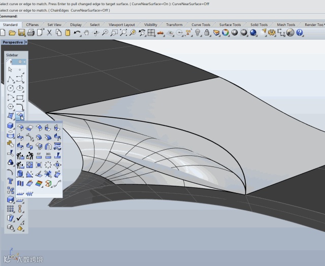This screenshot has width=325, height=266.
Task: Click the Perspective viewport title label
Action: (13, 42)
